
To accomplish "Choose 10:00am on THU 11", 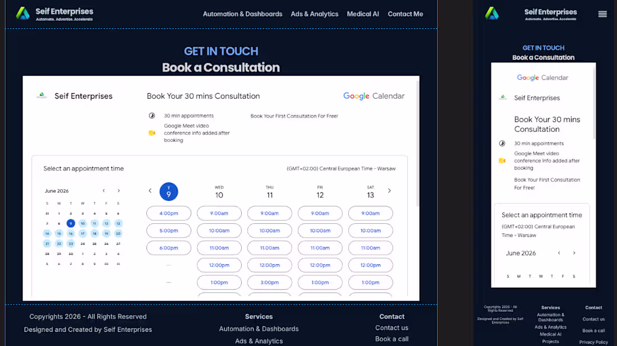I will [270, 230].
